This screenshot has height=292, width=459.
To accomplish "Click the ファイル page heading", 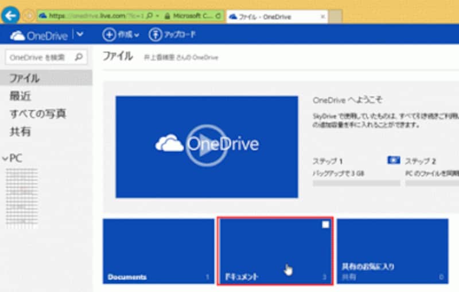I will tap(118, 56).
